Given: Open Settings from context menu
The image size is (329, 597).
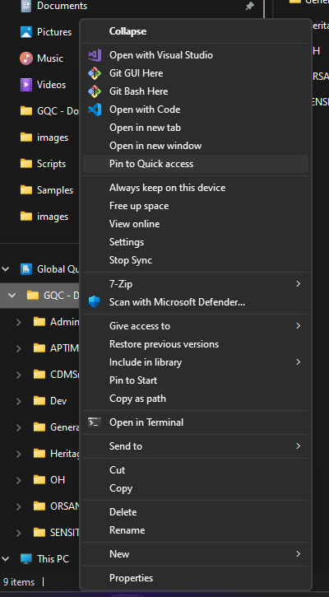Looking at the screenshot, I should [196, 242].
